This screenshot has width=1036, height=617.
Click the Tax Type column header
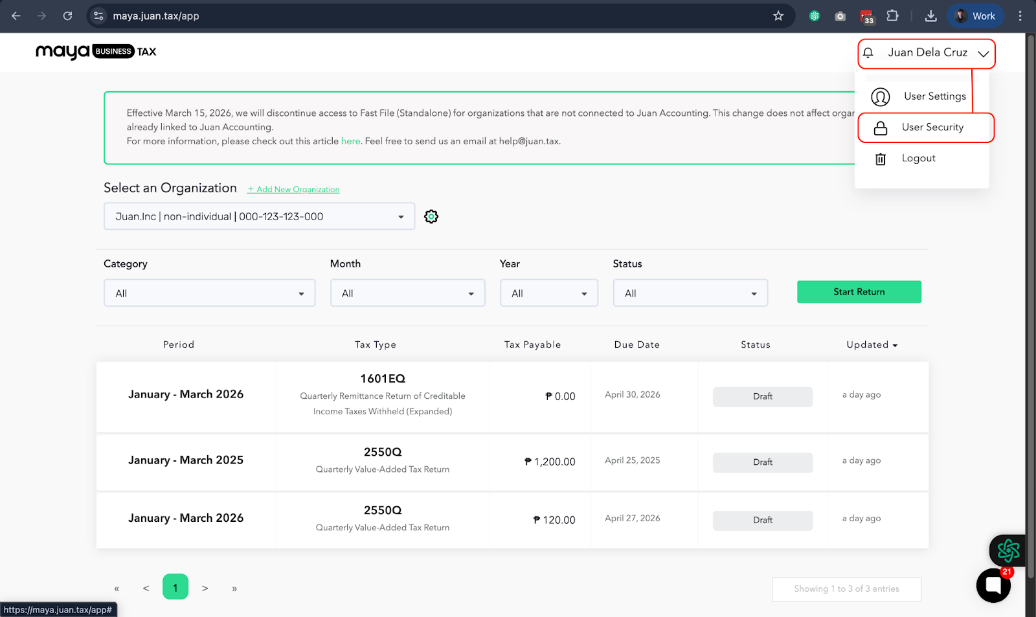376,345
